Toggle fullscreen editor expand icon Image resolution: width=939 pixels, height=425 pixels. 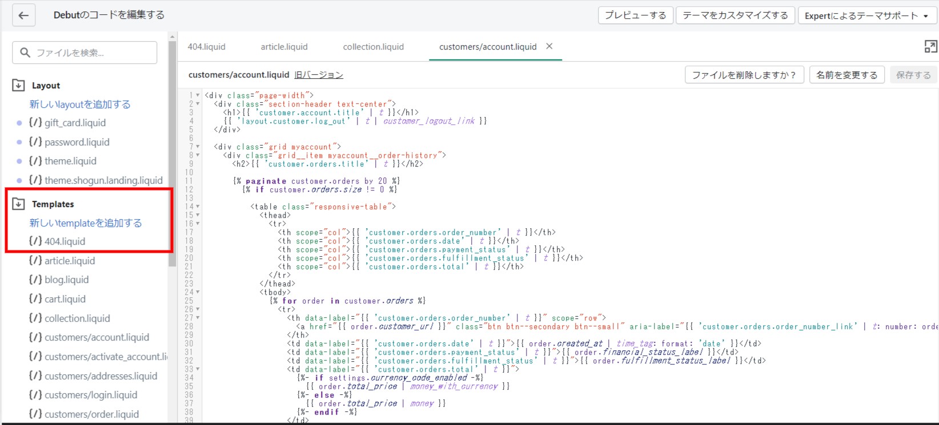tap(930, 47)
